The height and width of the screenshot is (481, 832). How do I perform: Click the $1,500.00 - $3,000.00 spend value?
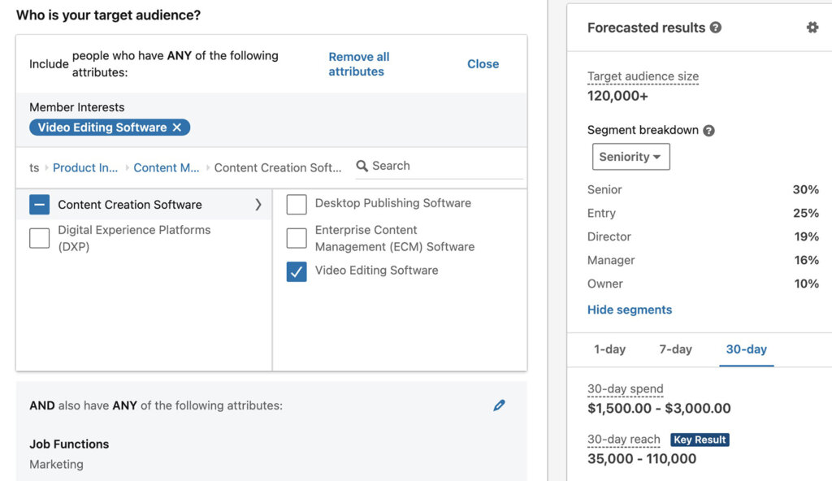coord(659,408)
